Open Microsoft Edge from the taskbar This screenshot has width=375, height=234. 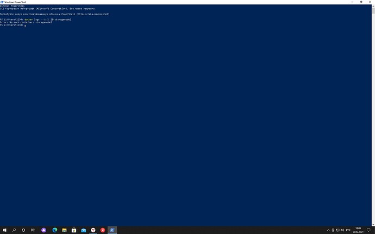tap(54, 230)
